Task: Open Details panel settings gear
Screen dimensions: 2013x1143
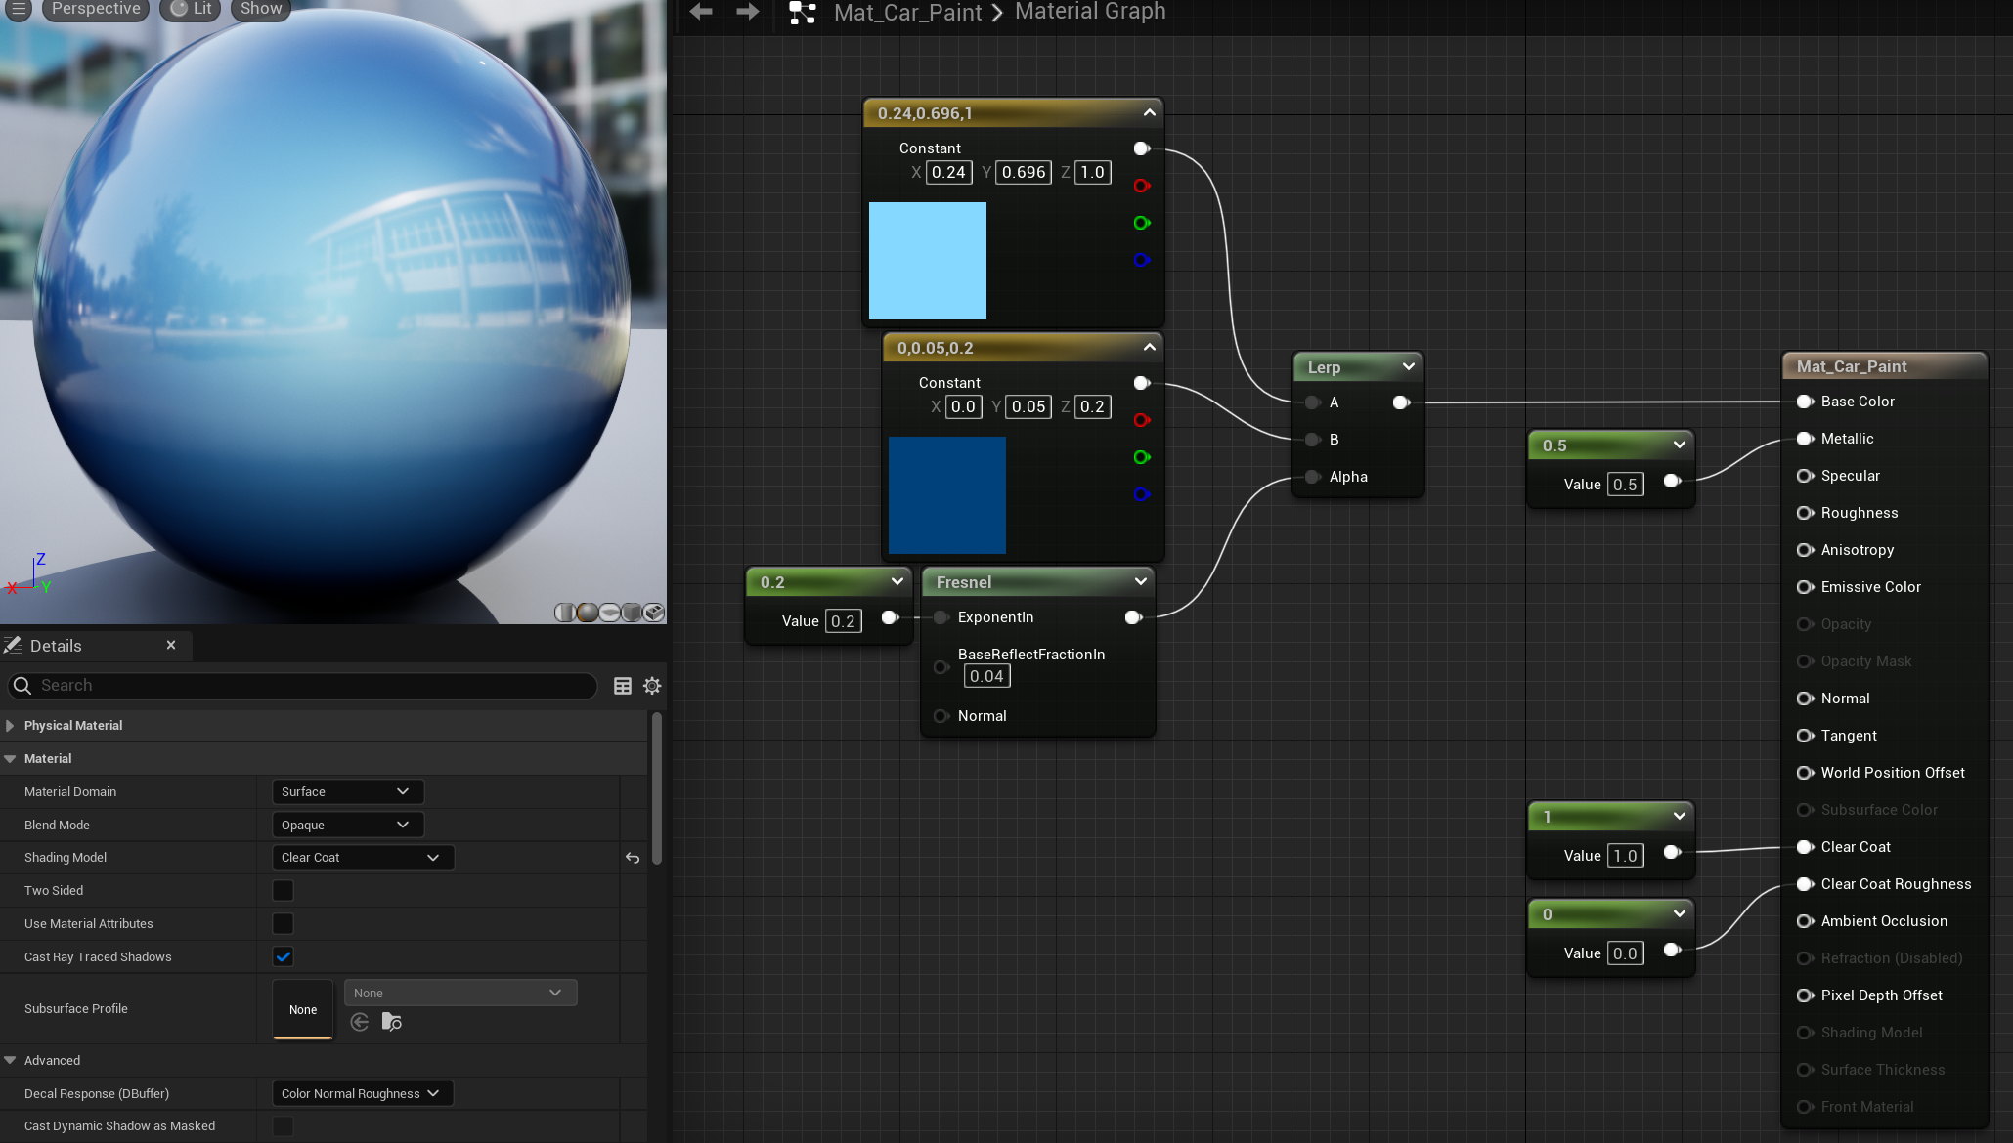Action: click(x=652, y=686)
